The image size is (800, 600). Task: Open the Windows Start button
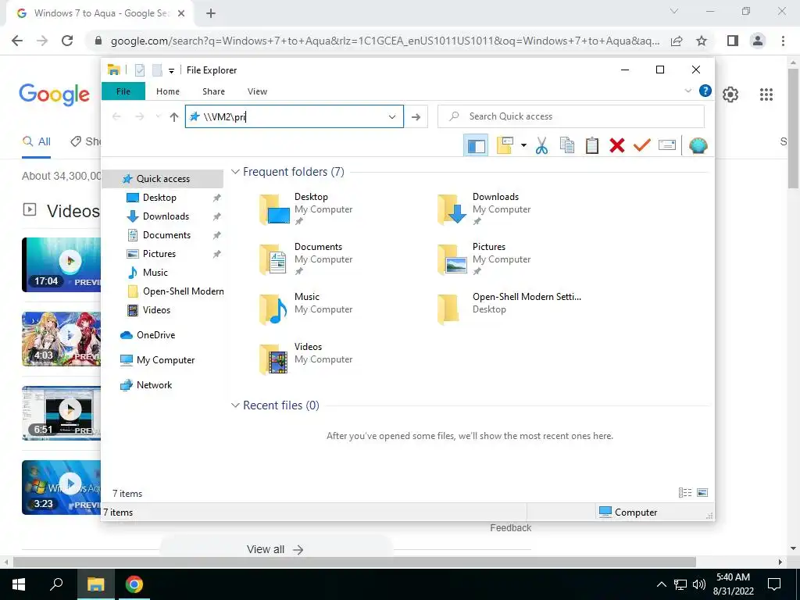[19, 584]
